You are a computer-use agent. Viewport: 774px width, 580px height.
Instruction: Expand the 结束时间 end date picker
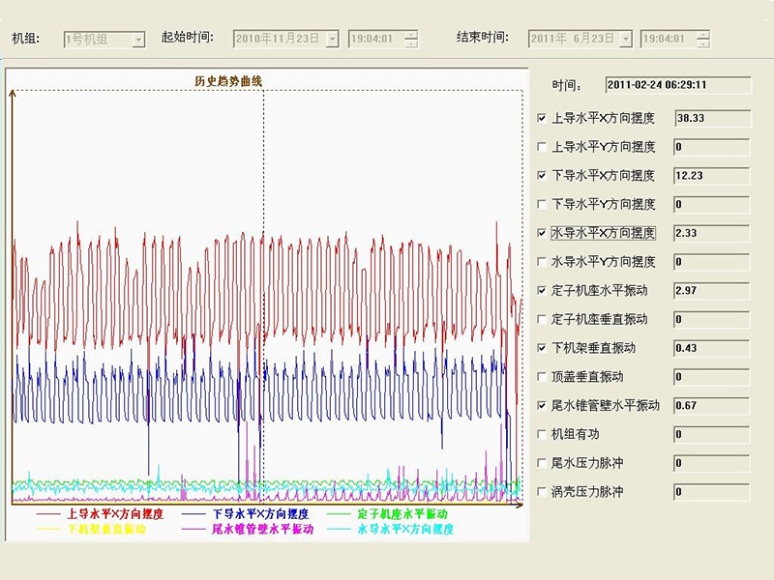coord(625,39)
